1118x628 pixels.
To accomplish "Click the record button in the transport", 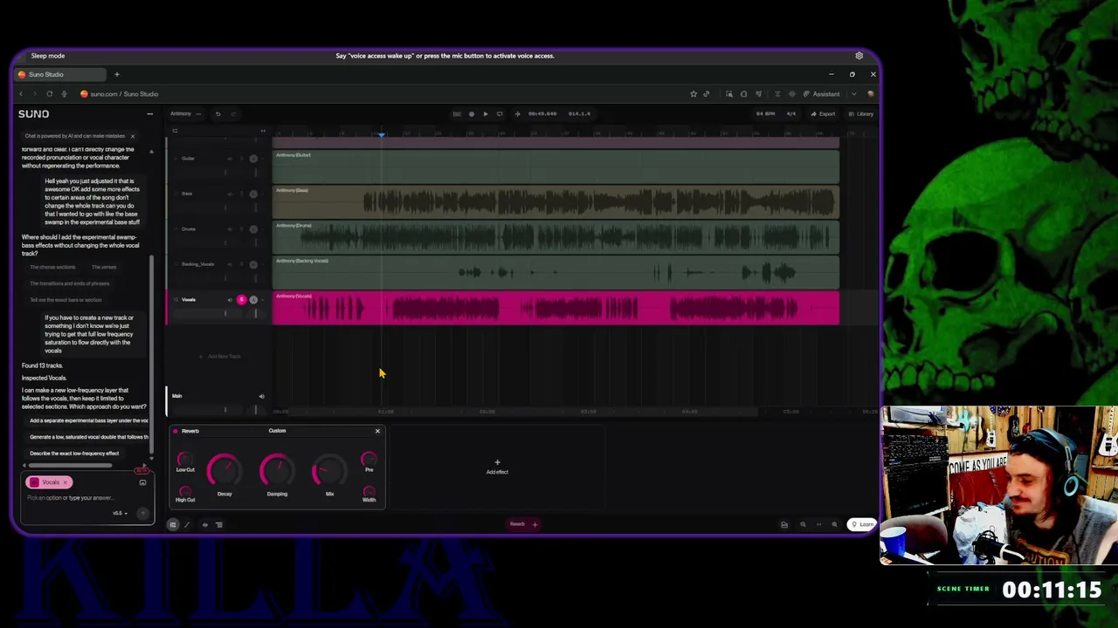I will (x=472, y=113).
